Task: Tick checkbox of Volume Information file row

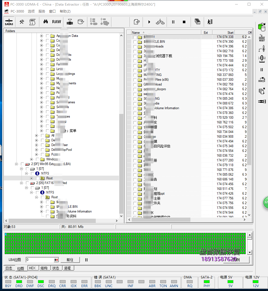Action: 135,108
